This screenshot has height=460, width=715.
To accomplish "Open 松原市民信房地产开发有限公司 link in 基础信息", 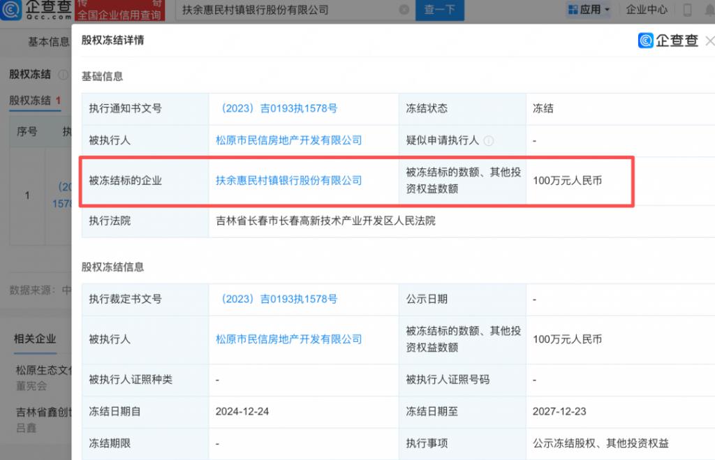I will pyautogui.click(x=289, y=140).
